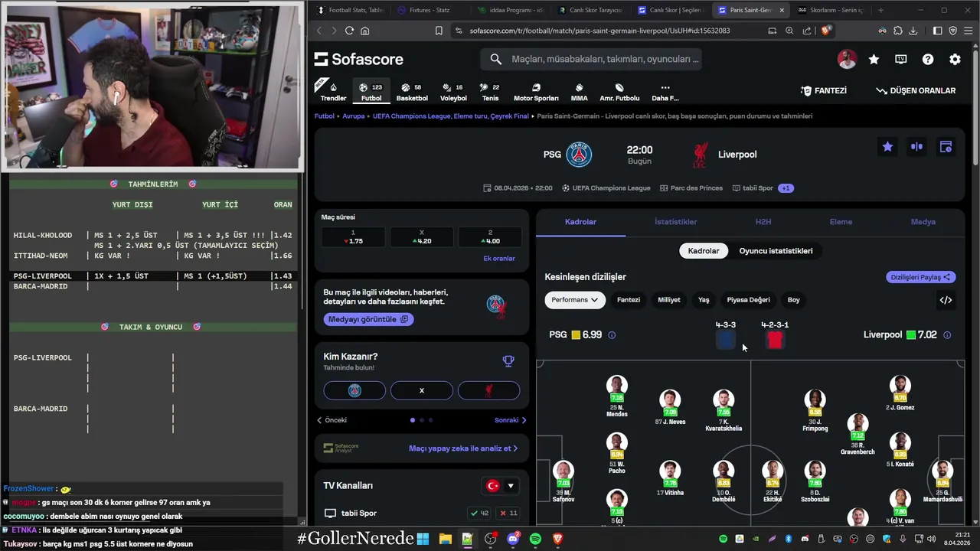Open the Brave Shields lion icon
This screenshot has height=551, width=980.
(x=825, y=31)
